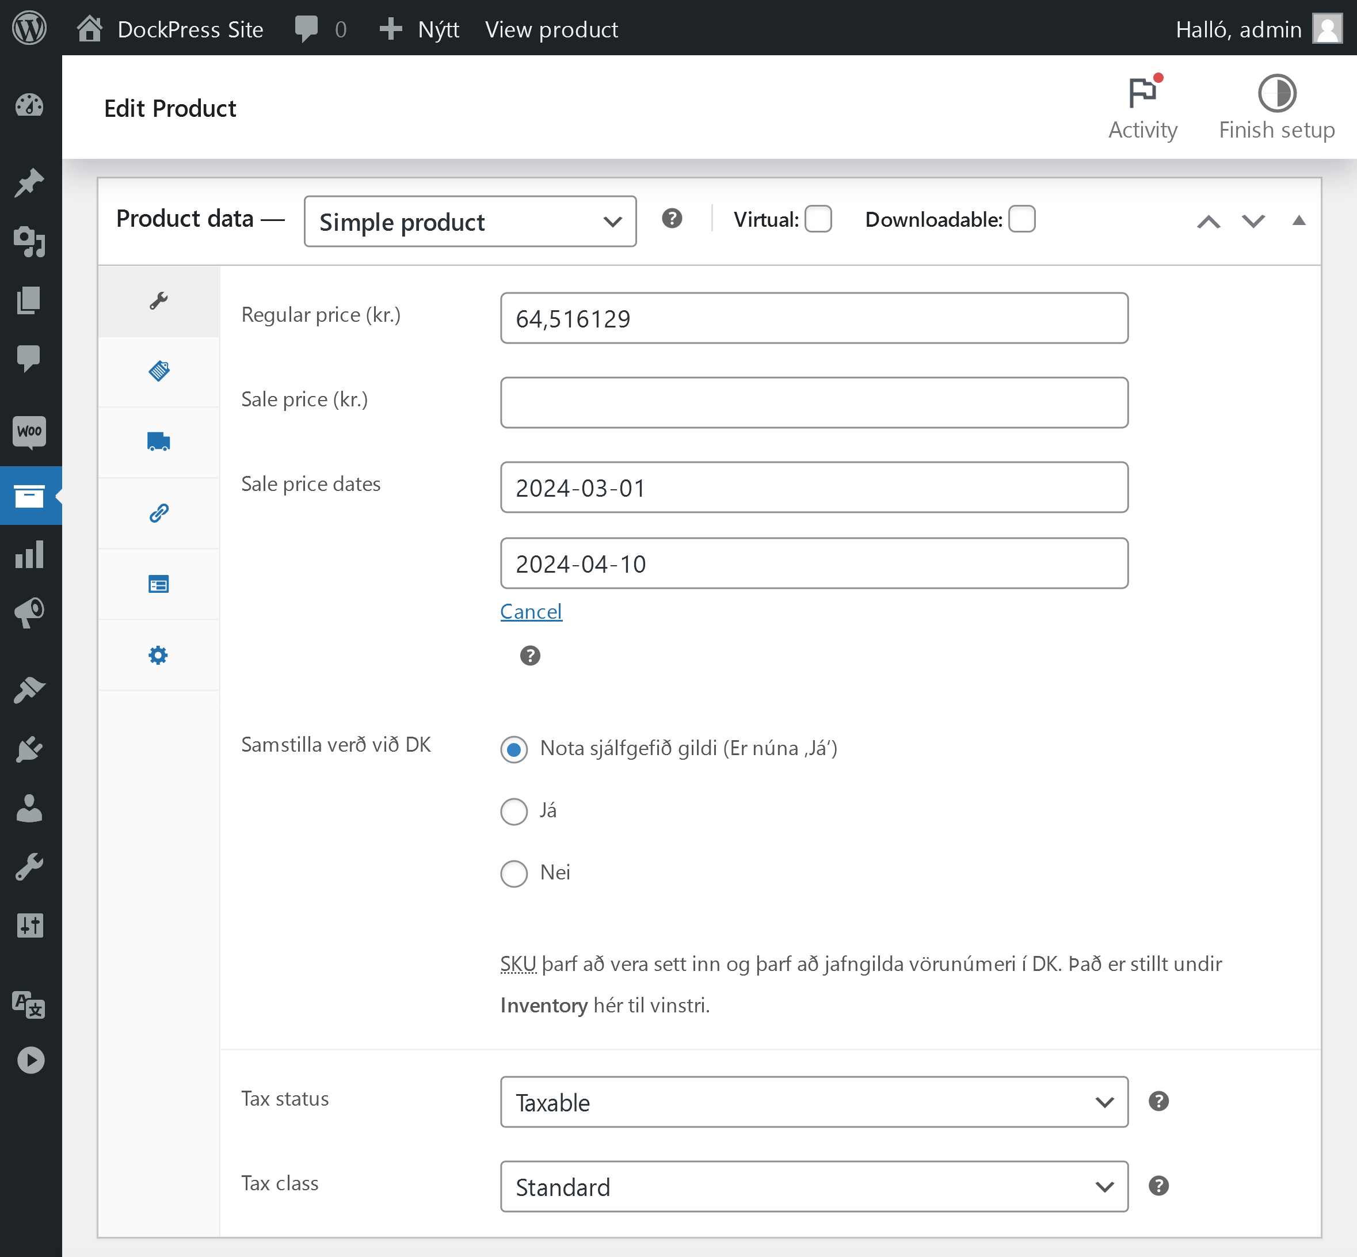Click help icon next to Tax status

pyautogui.click(x=1158, y=1101)
